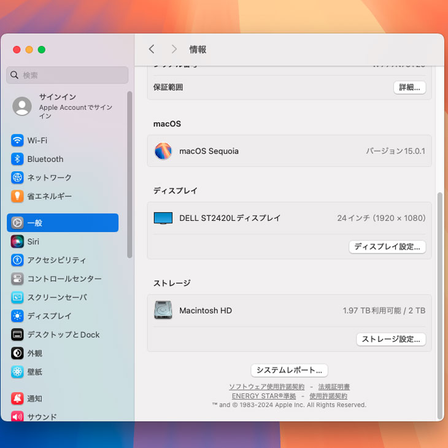
Task: Click the yellow minimize window button
Action: click(x=29, y=50)
